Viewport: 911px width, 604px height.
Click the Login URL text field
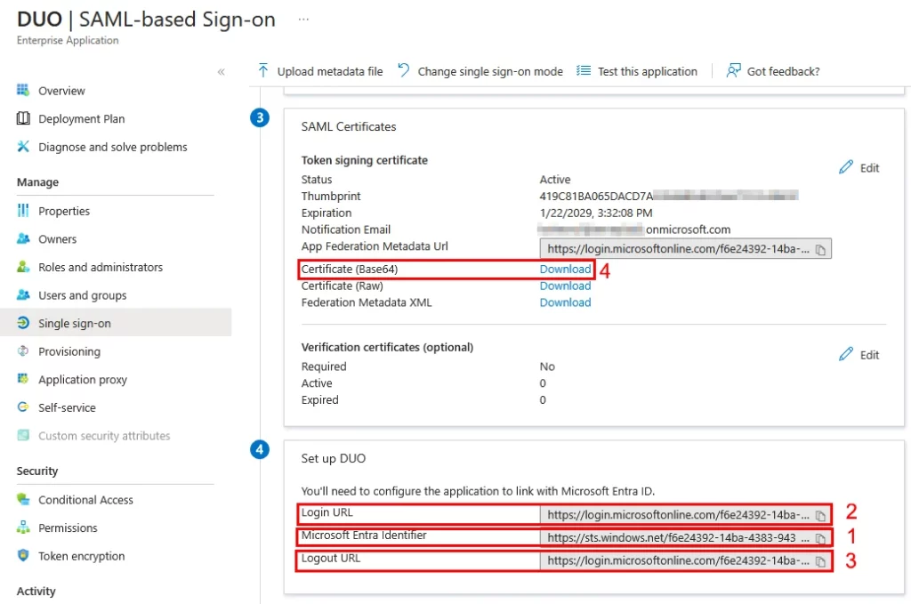[x=686, y=514]
